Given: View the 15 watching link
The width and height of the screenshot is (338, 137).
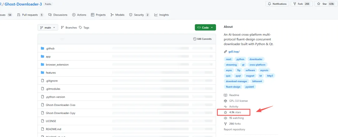Looking at the screenshot, I should click(237, 118).
